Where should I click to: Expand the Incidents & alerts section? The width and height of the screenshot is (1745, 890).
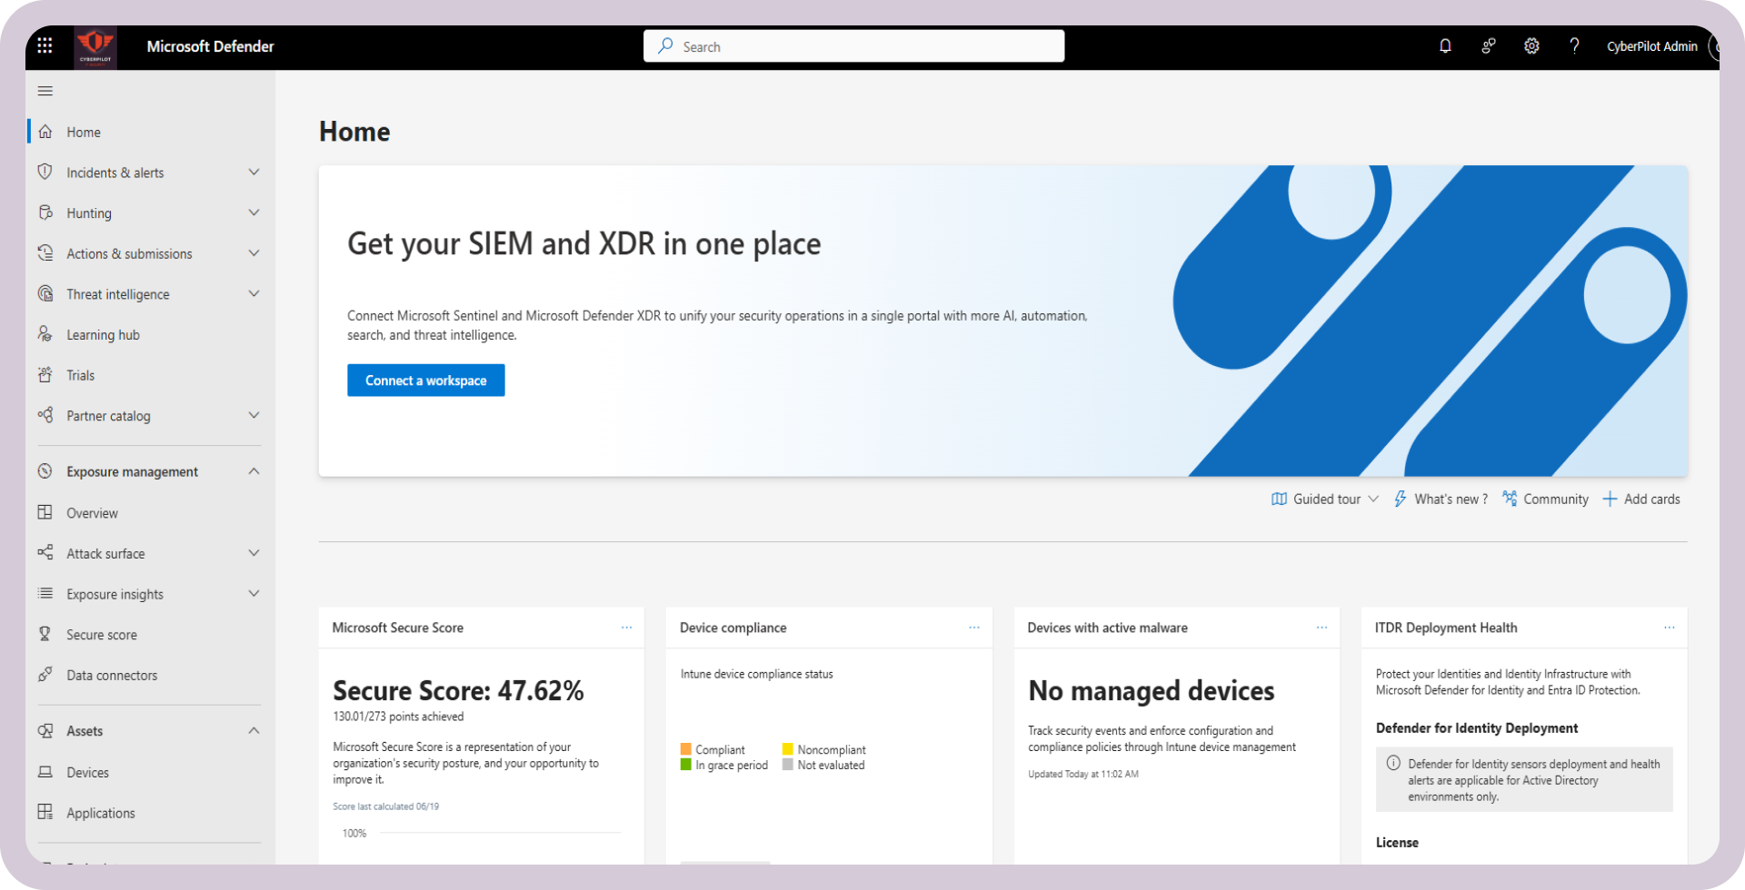click(x=254, y=172)
